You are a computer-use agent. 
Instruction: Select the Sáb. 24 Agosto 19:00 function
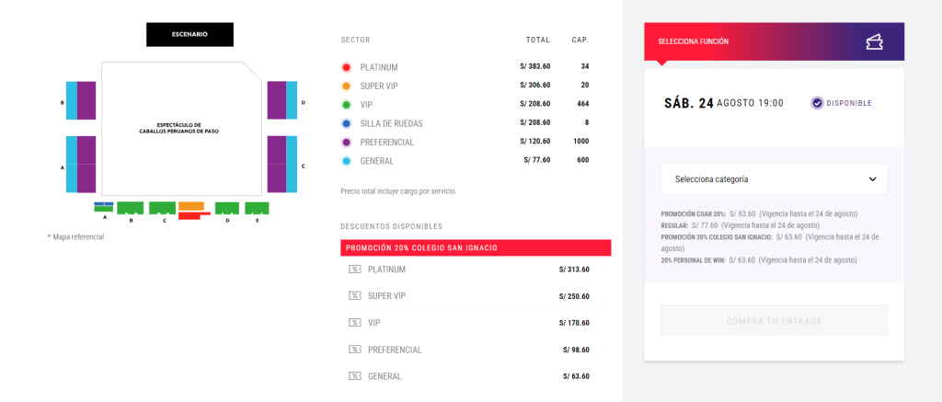click(723, 103)
